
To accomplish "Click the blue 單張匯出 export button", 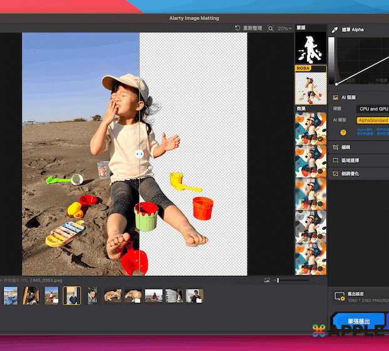I will (359, 320).
